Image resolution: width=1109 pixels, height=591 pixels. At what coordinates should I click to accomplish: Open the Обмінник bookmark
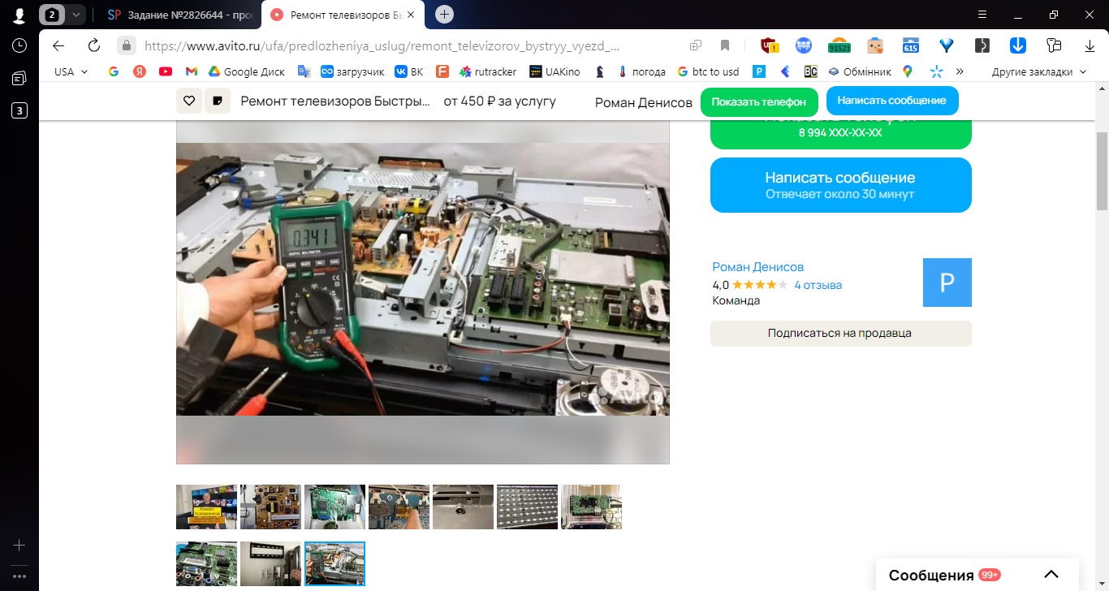(x=859, y=71)
